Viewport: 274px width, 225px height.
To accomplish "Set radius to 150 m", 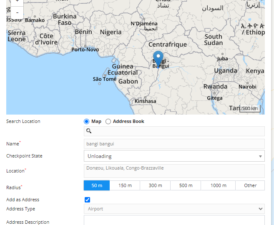I will click(125, 185).
